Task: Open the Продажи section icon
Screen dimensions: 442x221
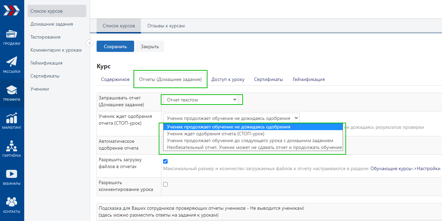Action: click(12, 35)
